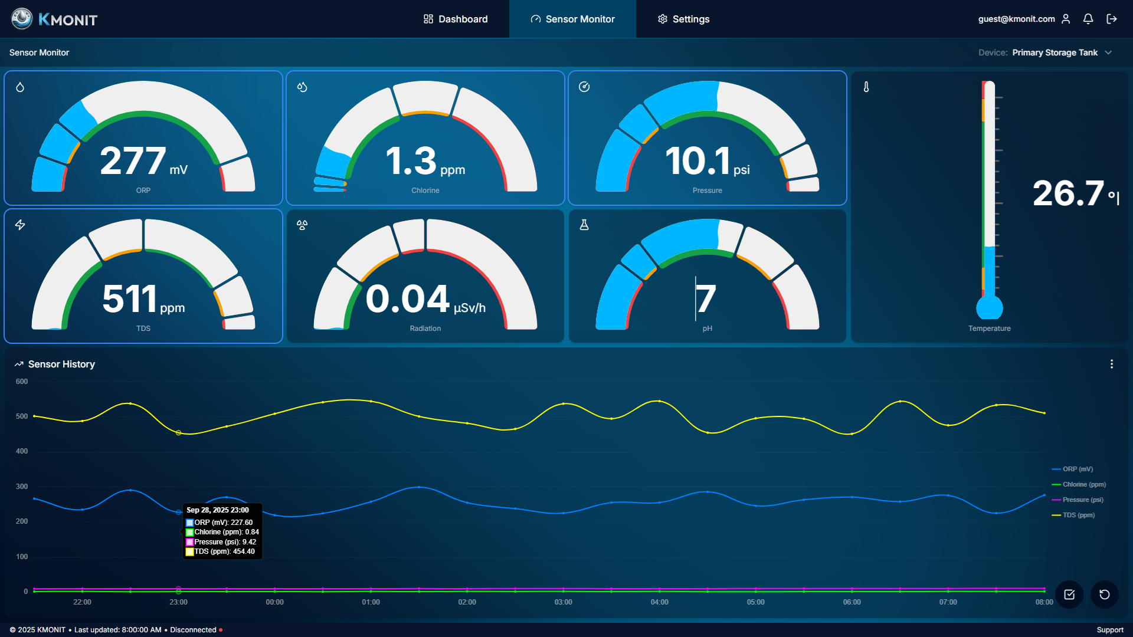Open the Primary Storage Tank device dropdown

tap(1062, 52)
